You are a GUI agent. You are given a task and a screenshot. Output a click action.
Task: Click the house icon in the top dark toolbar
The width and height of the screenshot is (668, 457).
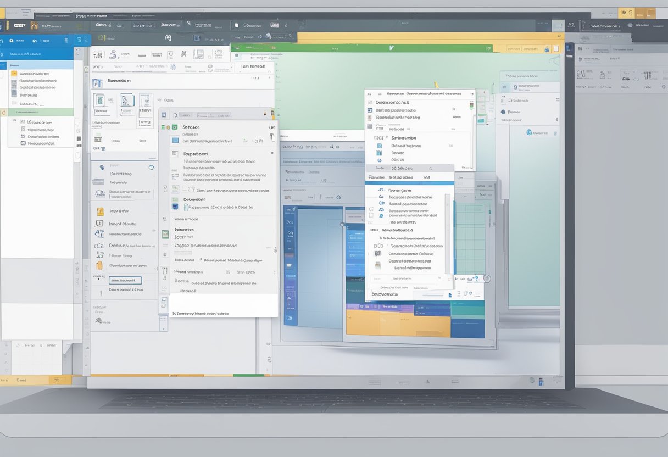(34, 25)
